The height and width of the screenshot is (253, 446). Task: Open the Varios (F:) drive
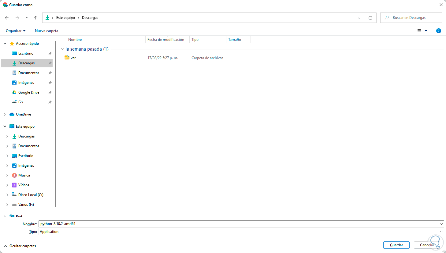[x=26, y=205]
